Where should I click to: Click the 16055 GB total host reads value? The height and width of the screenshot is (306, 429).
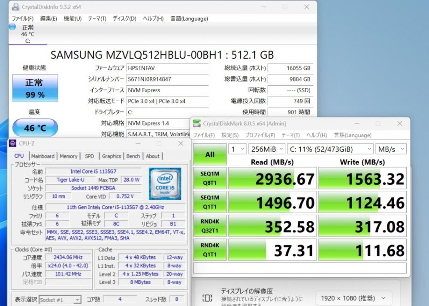(x=290, y=68)
